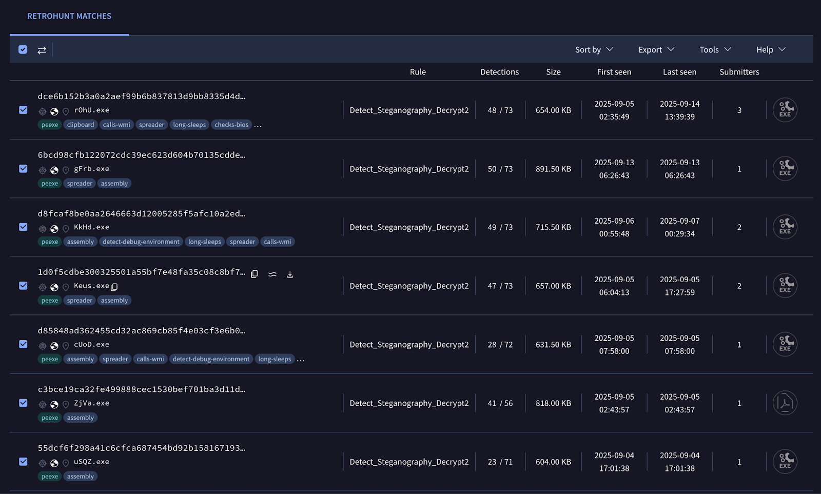Open the Help menu
The height and width of the screenshot is (494, 821).
[771, 50]
